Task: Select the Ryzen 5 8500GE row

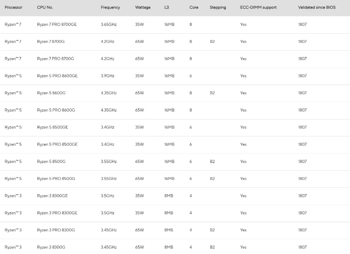Action: point(175,128)
